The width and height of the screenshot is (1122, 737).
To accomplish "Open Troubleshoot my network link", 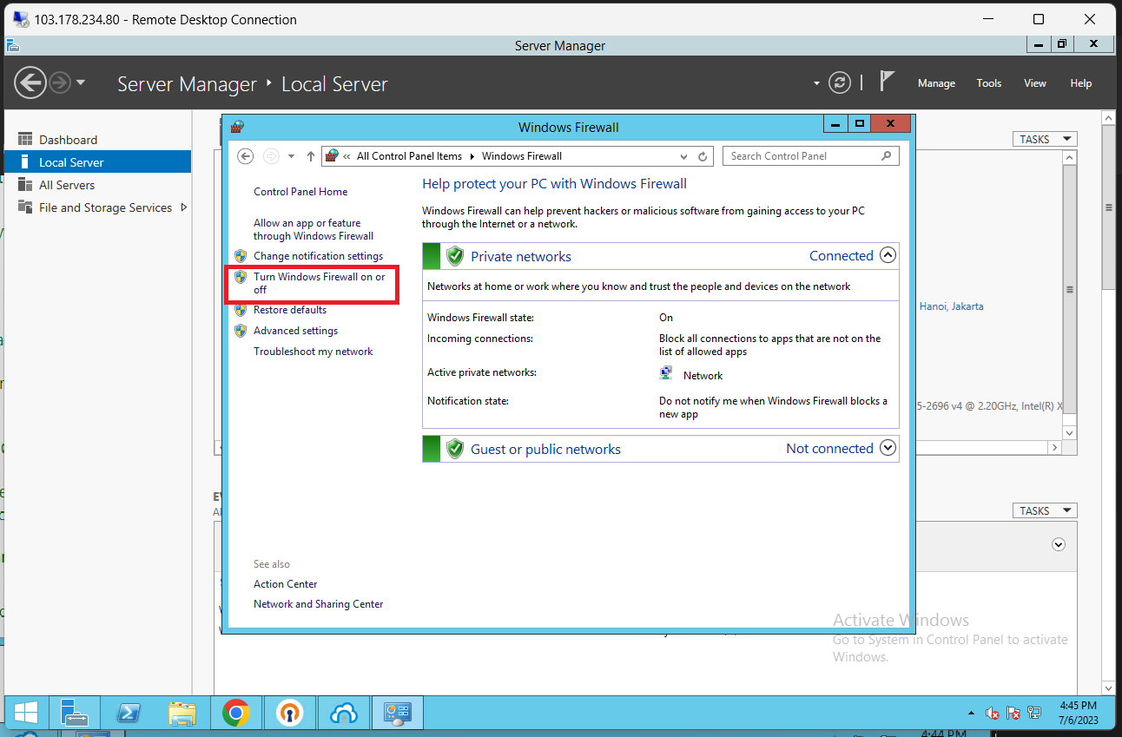I will pos(313,352).
